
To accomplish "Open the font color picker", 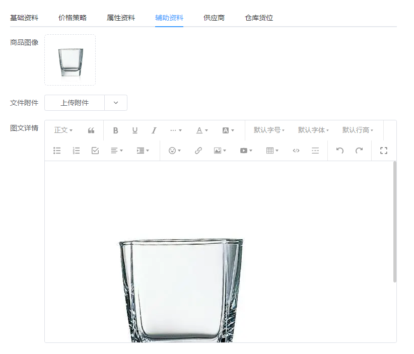I will tap(201, 130).
